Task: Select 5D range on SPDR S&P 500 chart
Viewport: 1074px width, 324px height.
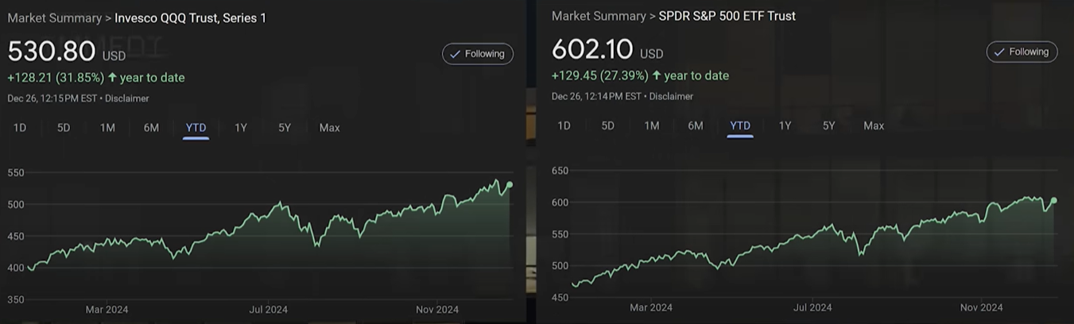Action: tap(607, 125)
